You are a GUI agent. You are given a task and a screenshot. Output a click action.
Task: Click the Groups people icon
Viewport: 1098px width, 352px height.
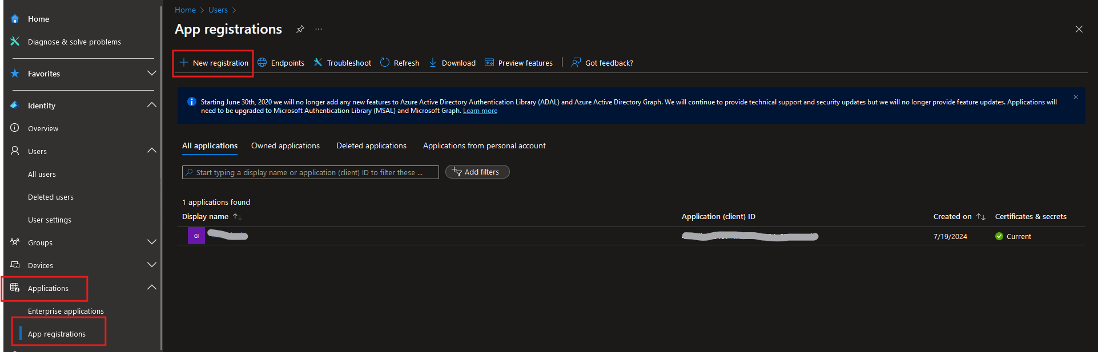click(x=15, y=242)
